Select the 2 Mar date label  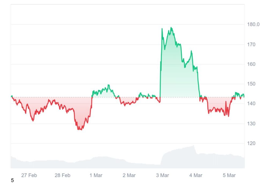click(129, 175)
